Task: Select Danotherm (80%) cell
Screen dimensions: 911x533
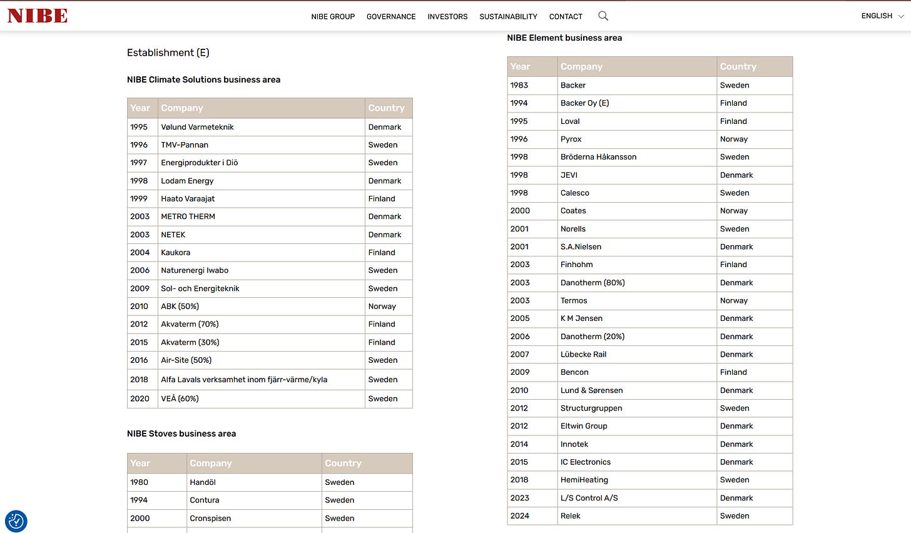Action: click(x=637, y=283)
